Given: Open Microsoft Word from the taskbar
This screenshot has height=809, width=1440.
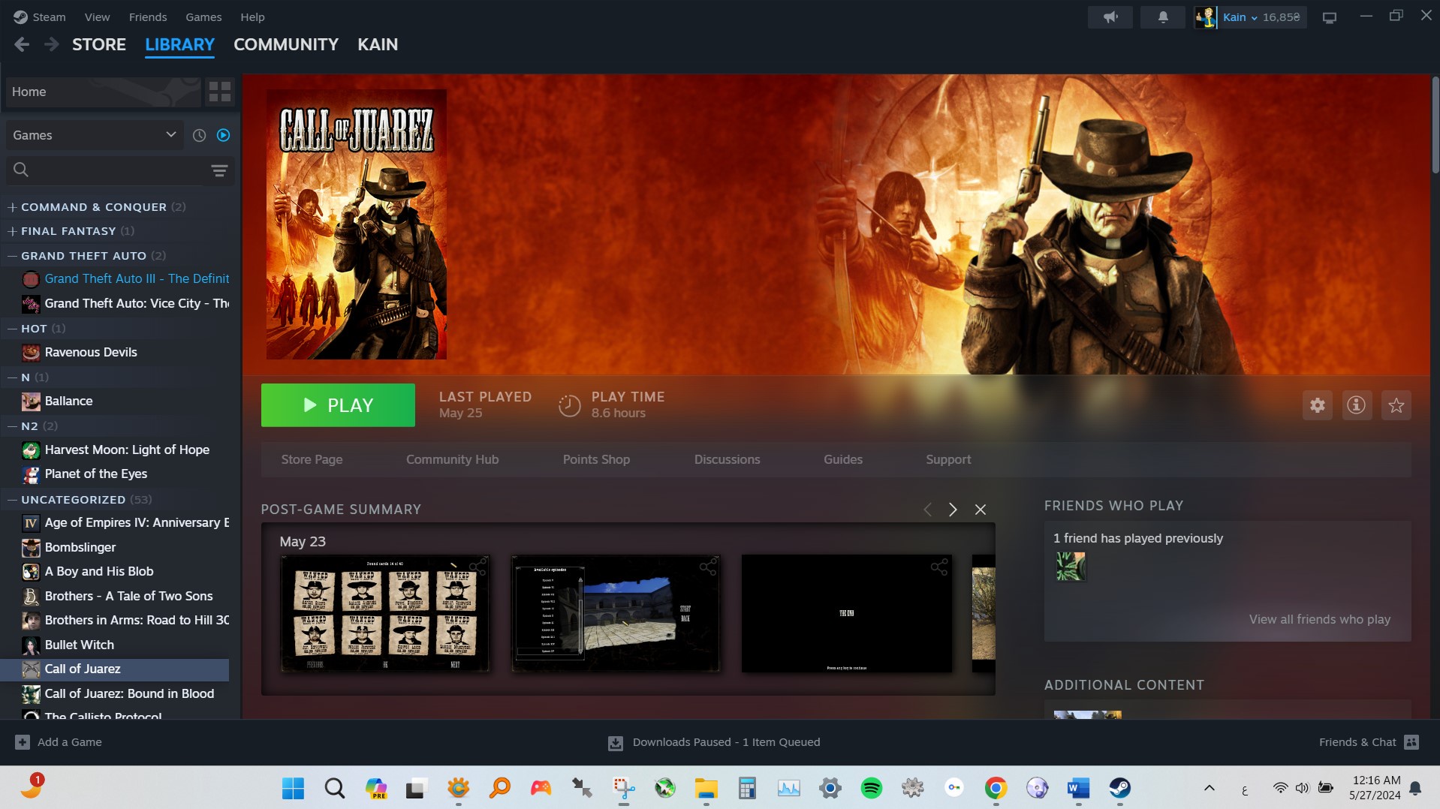Looking at the screenshot, I should (x=1078, y=788).
